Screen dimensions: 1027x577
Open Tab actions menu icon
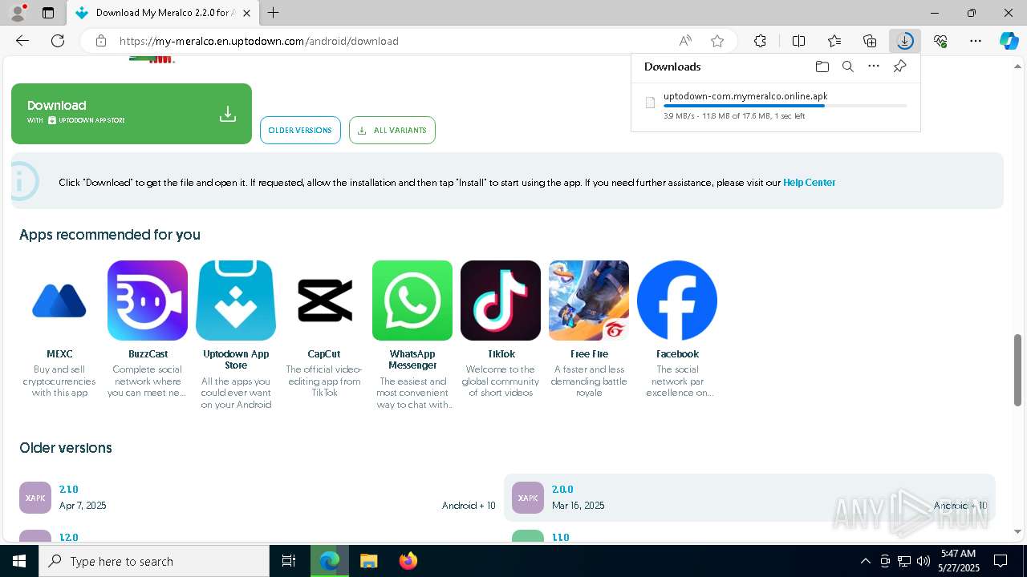pyautogui.click(x=48, y=13)
